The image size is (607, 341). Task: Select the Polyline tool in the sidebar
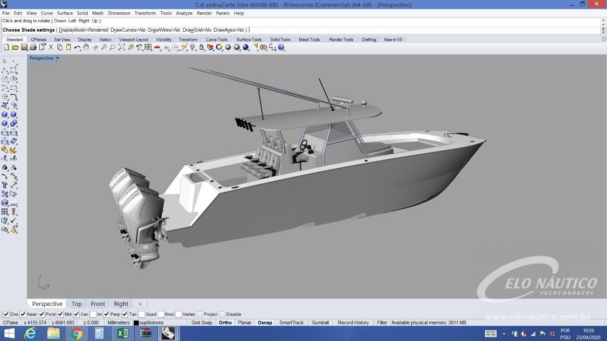[5, 70]
